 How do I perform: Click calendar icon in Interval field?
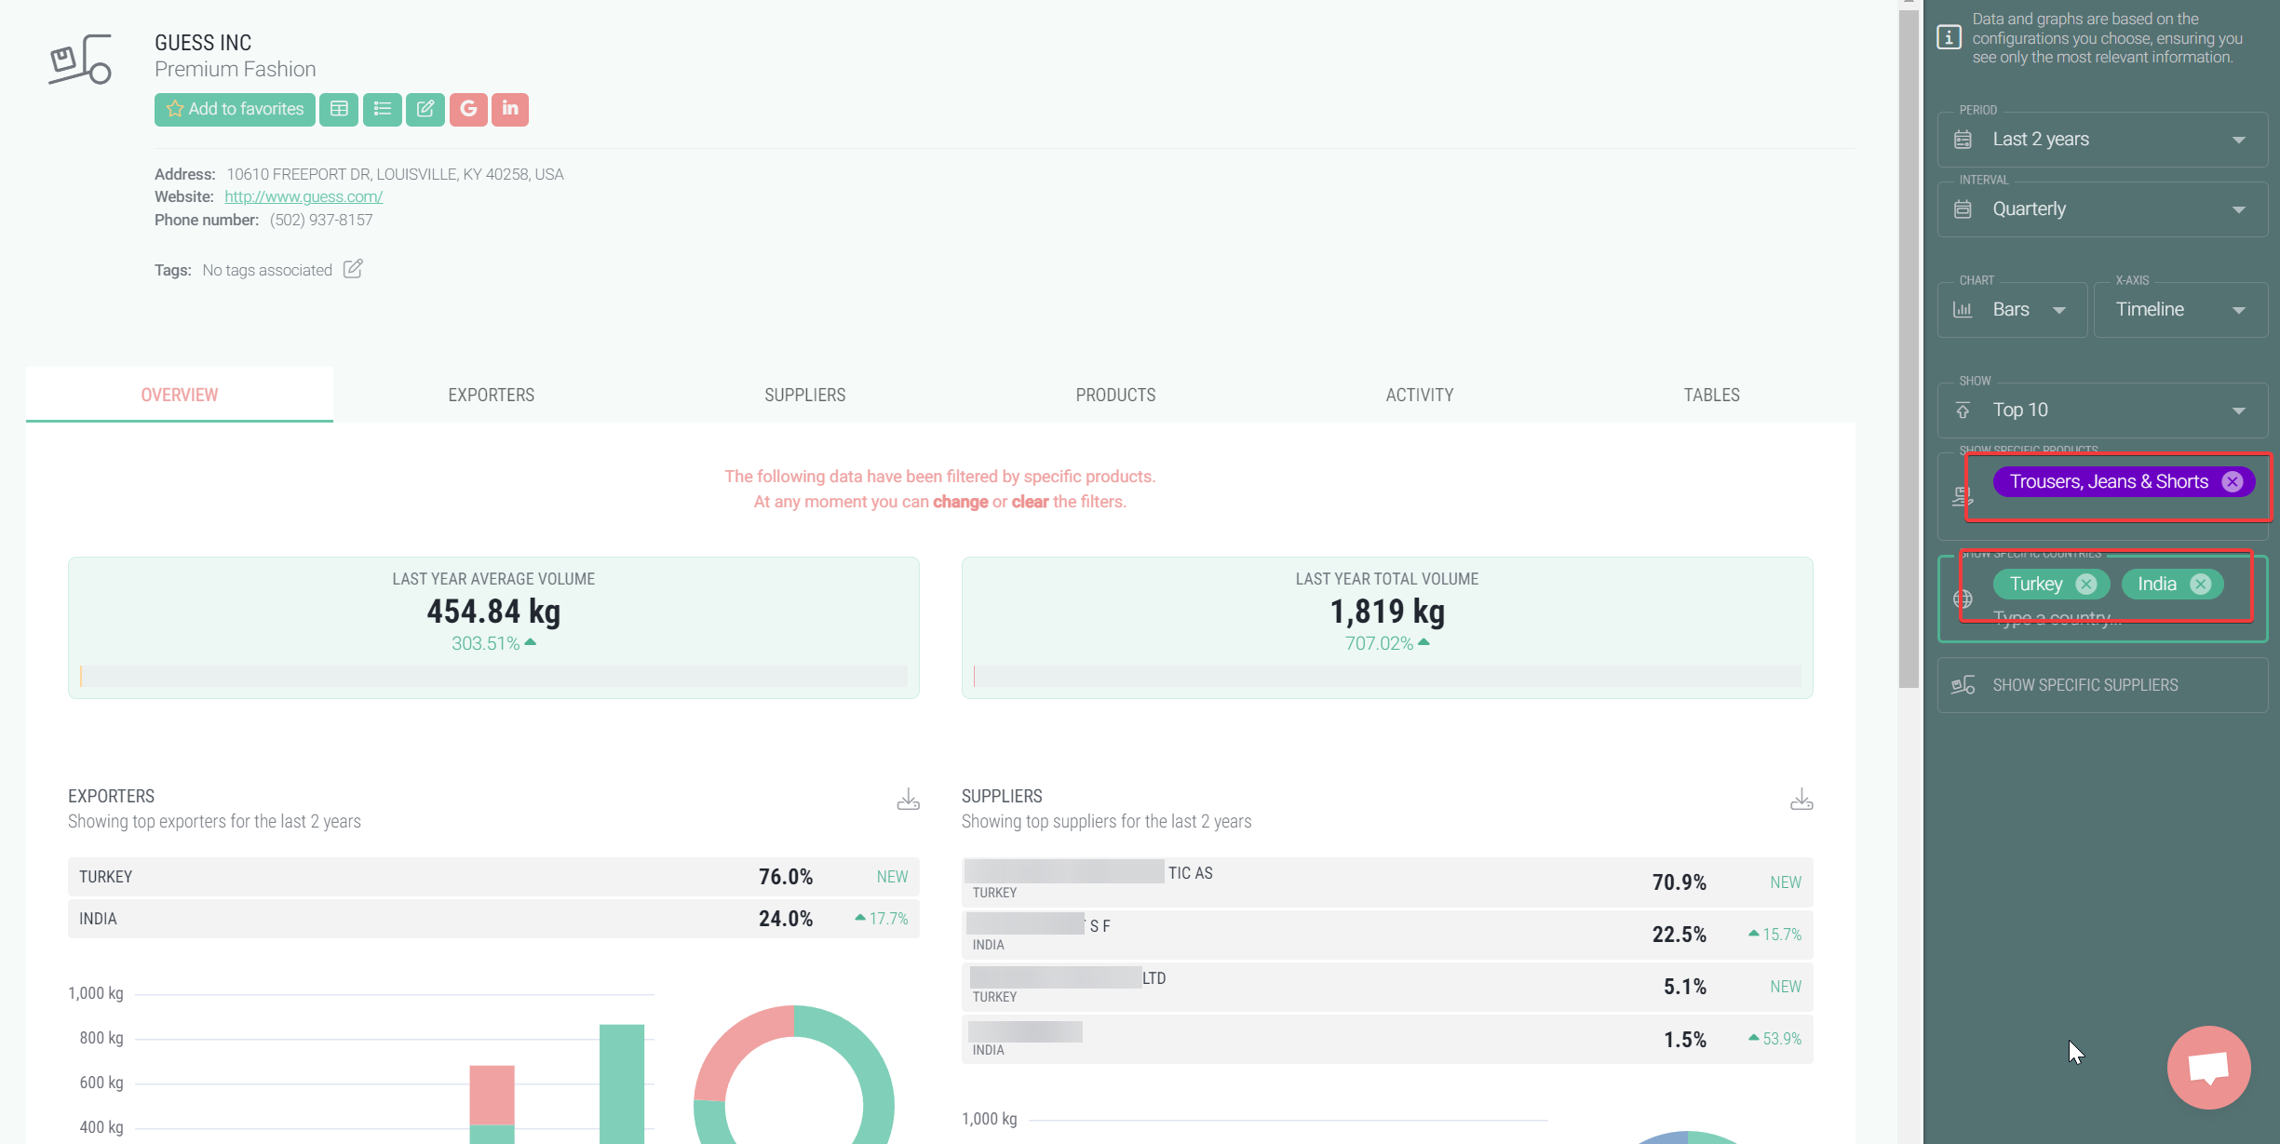click(1963, 209)
